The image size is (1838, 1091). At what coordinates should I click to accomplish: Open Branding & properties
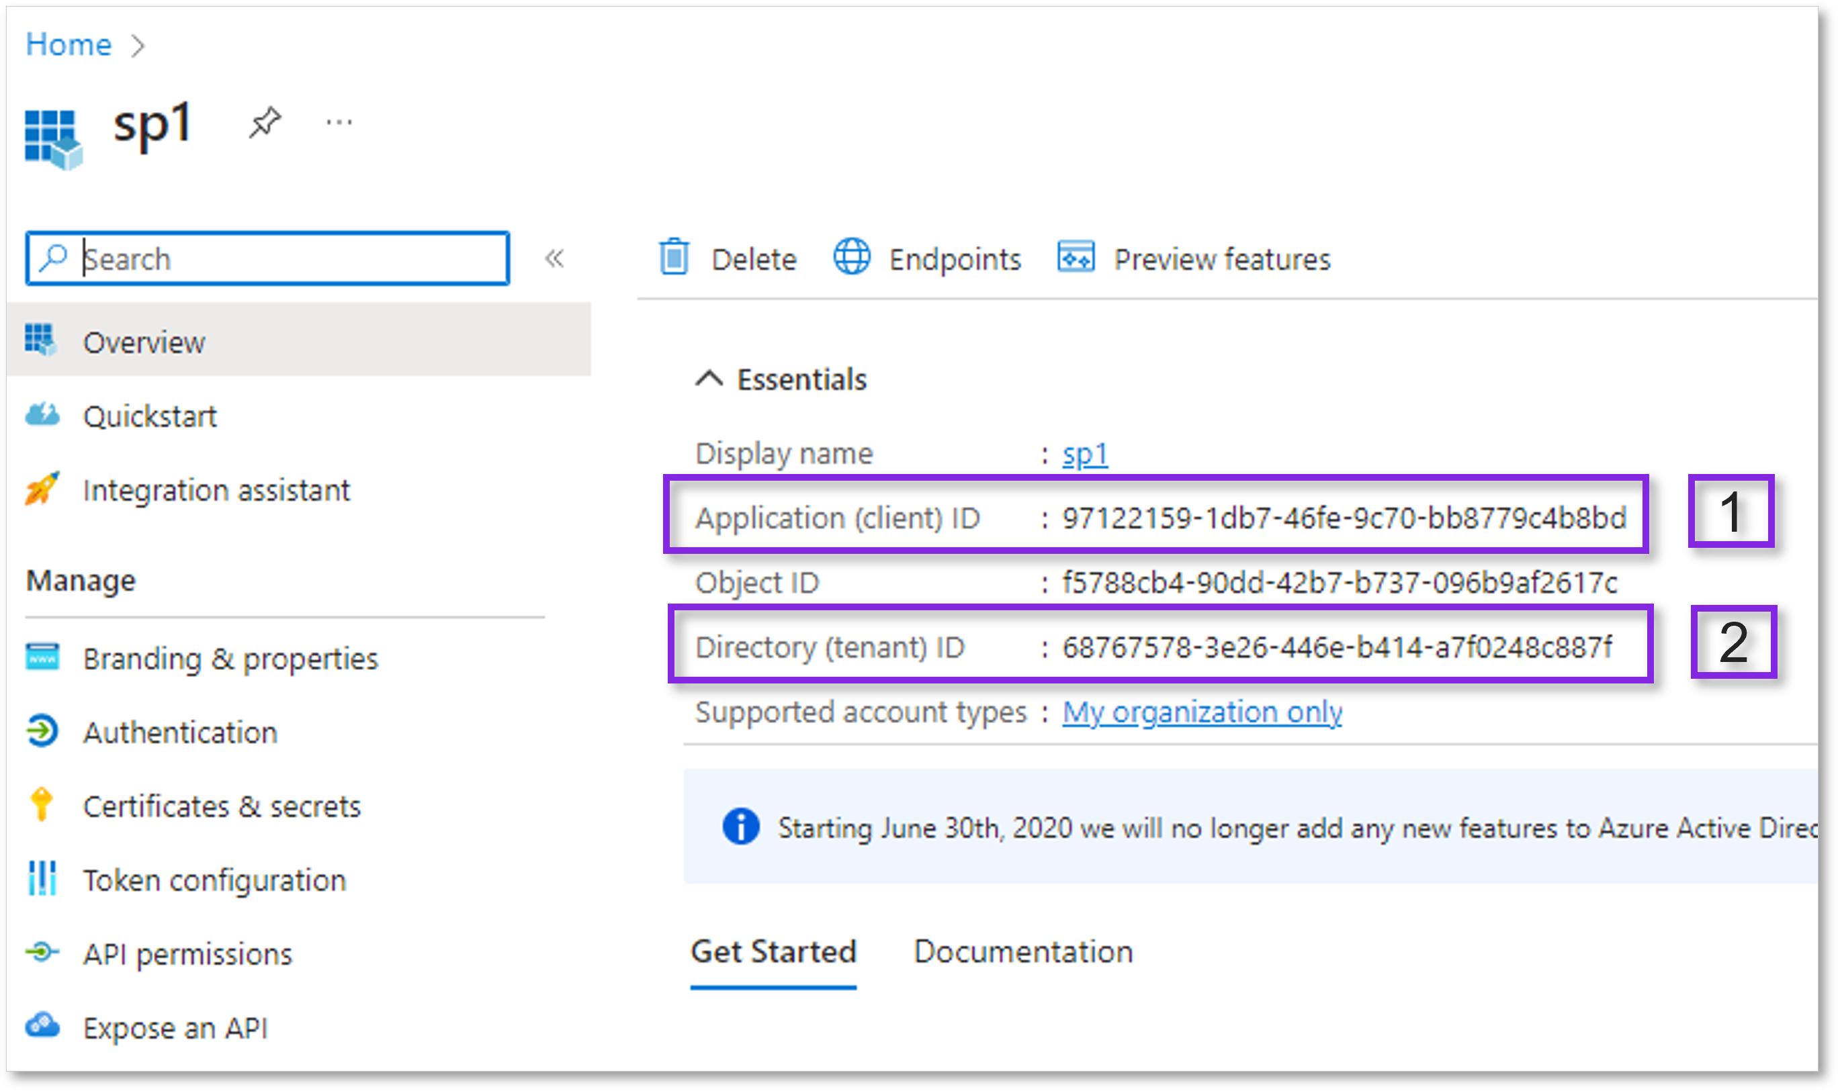coord(231,658)
